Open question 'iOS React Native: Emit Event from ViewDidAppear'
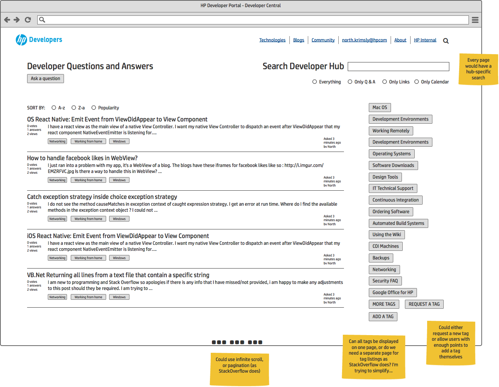 pos(118,236)
